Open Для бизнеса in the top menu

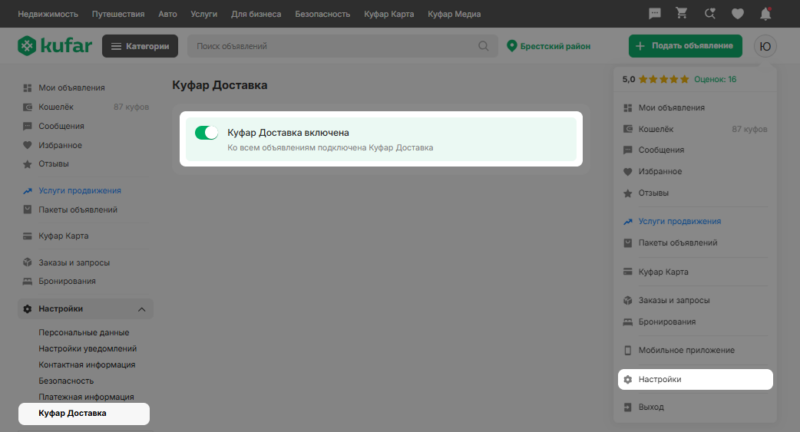(256, 14)
